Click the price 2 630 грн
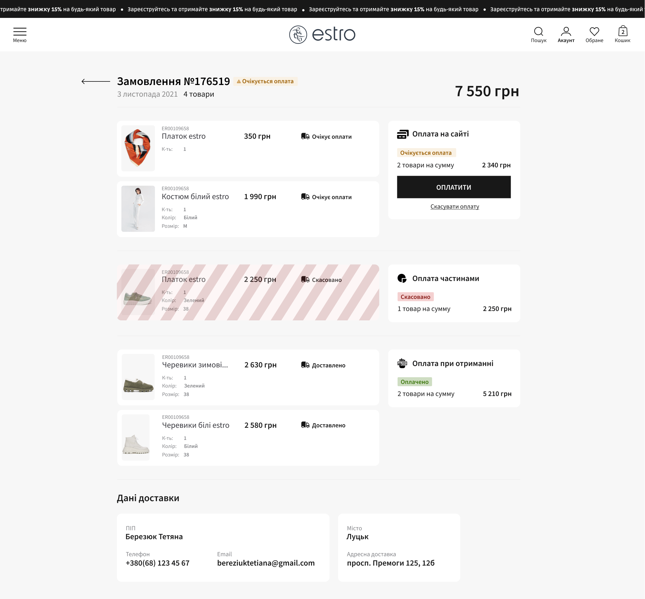 [x=260, y=365]
